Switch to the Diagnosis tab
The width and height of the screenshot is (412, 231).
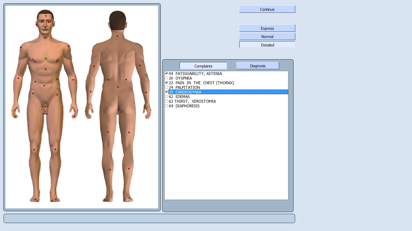tap(257, 66)
